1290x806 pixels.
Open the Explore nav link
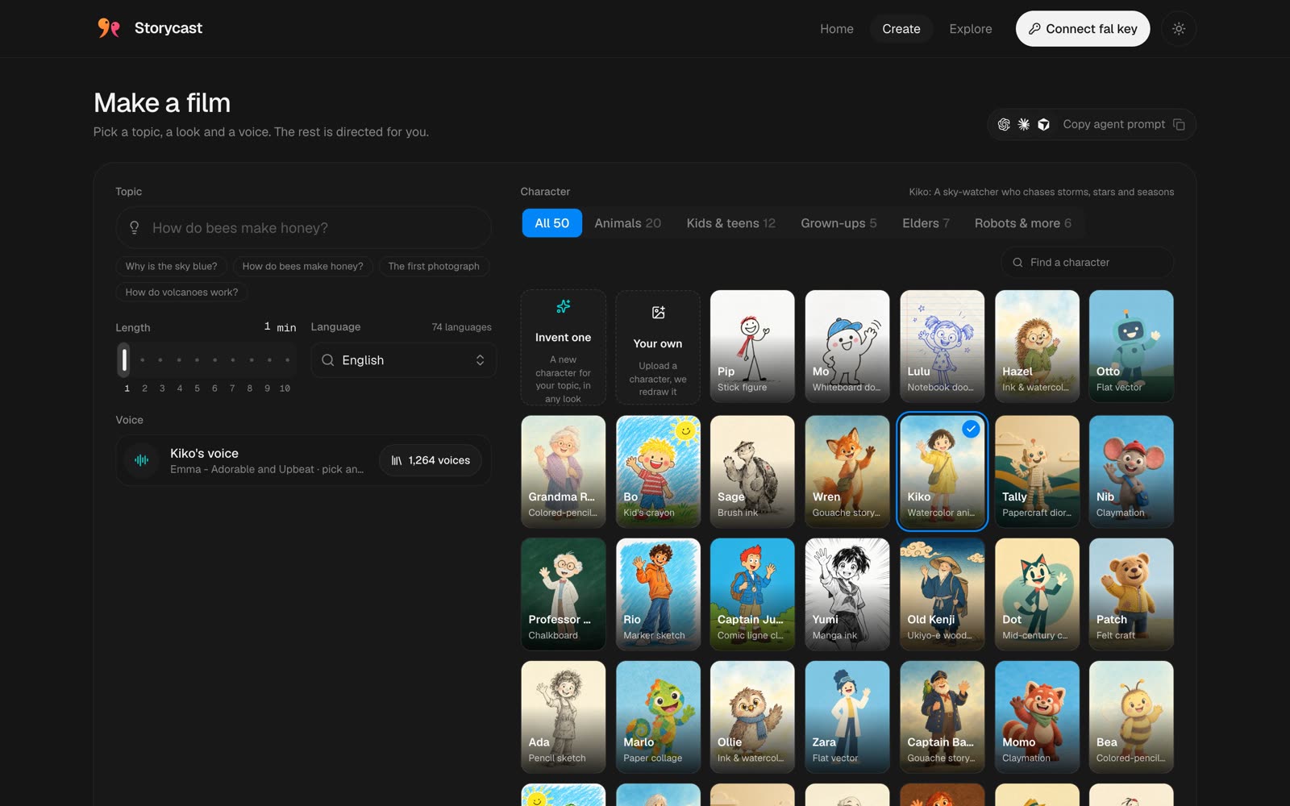pyautogui.click(x=971, y=28)
